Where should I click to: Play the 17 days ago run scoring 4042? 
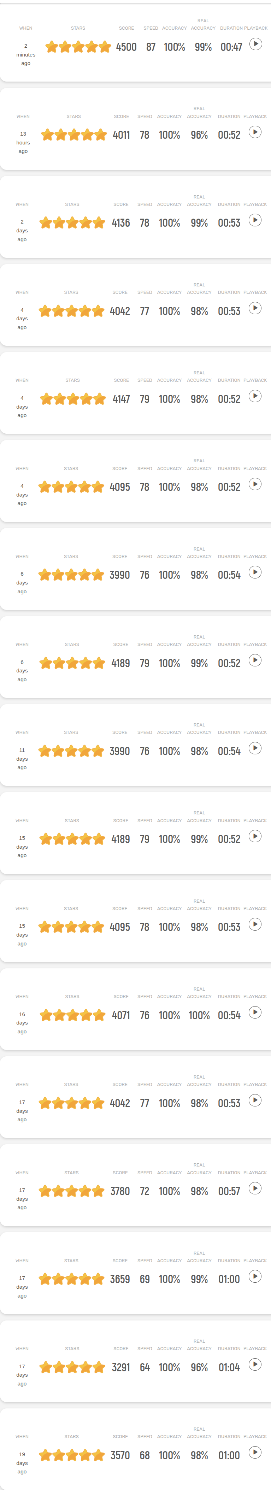255,1099
